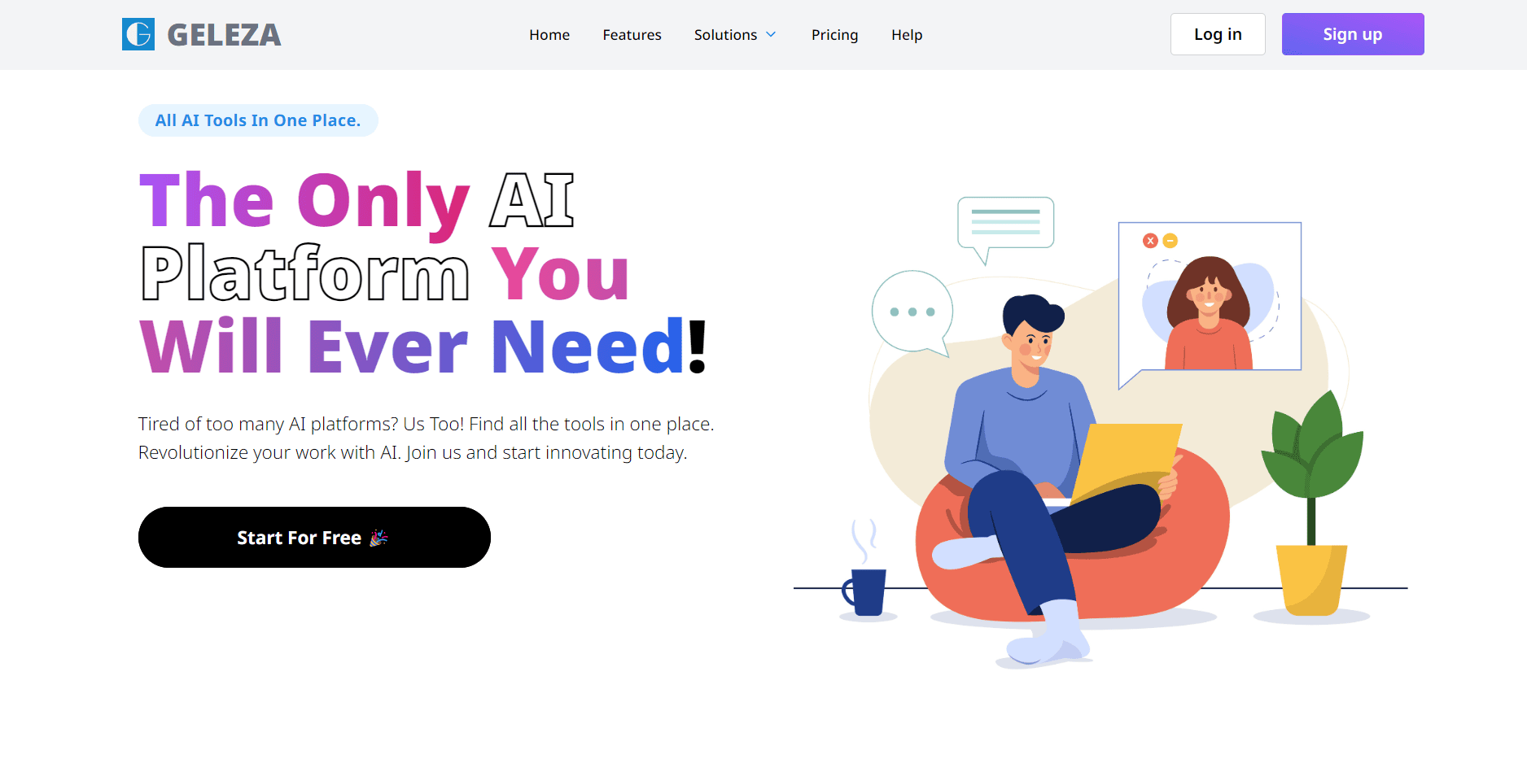Click the red close dot in video window
This screenshot has height=763, width=1527.
[x=1150, y=241]
